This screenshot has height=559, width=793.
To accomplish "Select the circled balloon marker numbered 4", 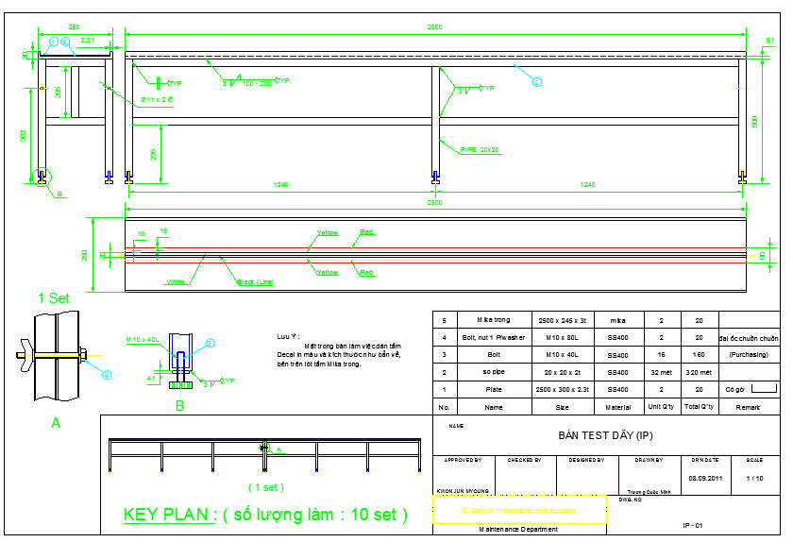I will pos(106,373).
